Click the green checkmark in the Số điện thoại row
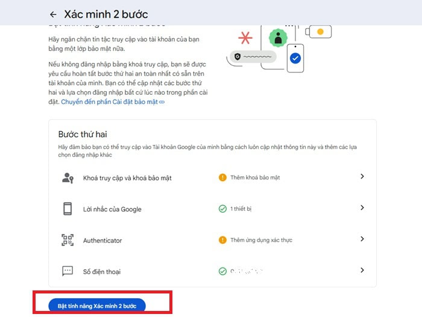This screenshot has width=422, height=317. pyautogui.click(x=222, y=272)
